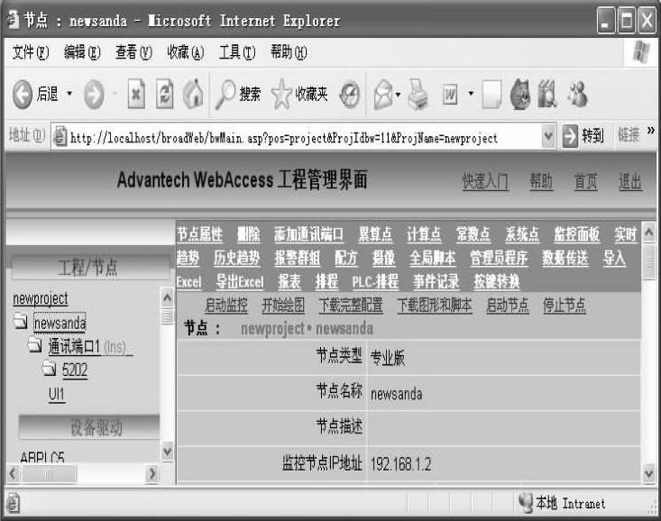This screenshot has width=661, height=521.
Task: Open the 查看(V) menu
Action: point(133,52)
